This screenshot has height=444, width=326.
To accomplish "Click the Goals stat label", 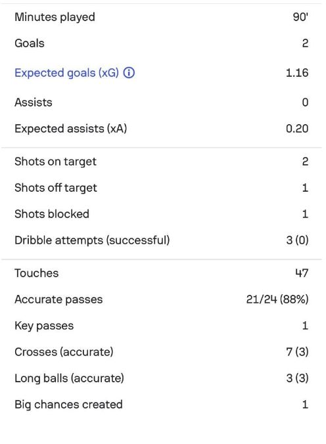I will click(30, 43).
